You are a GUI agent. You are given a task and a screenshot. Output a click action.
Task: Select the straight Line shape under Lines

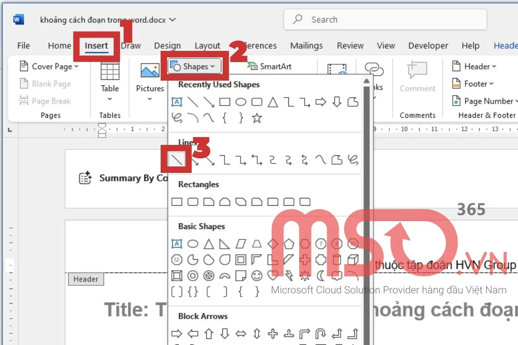click(177, 160)
